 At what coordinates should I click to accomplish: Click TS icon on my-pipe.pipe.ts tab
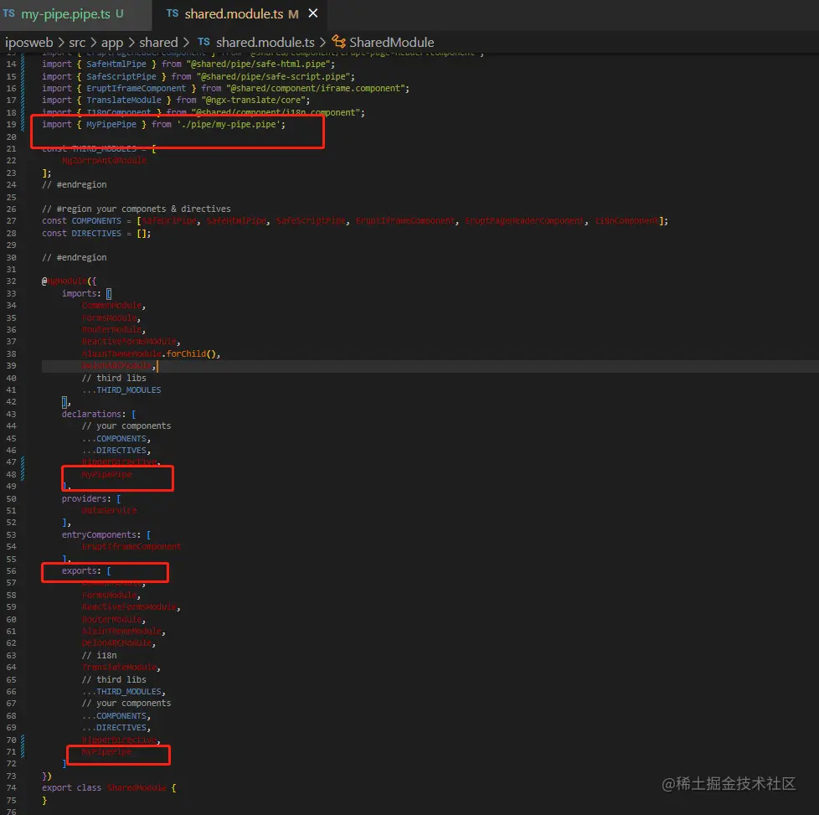(9, 13)
